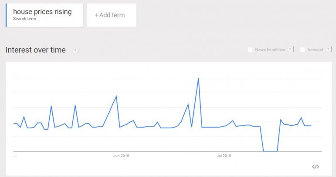Viewport: 336px width, 177px height.
Task: Open help icon beside Interest over time
Action: click(x=75, y=50)
